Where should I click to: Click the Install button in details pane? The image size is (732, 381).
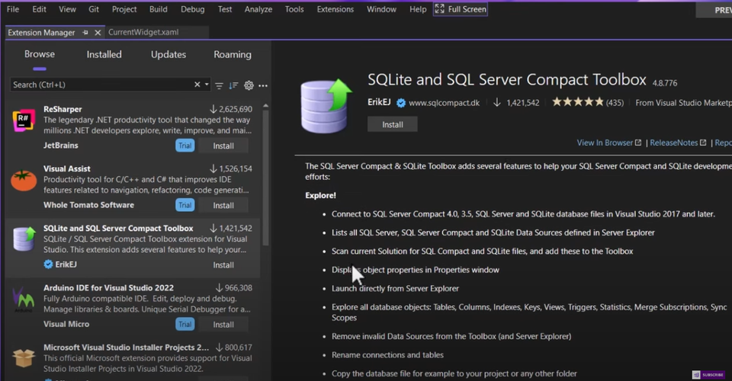392,124
